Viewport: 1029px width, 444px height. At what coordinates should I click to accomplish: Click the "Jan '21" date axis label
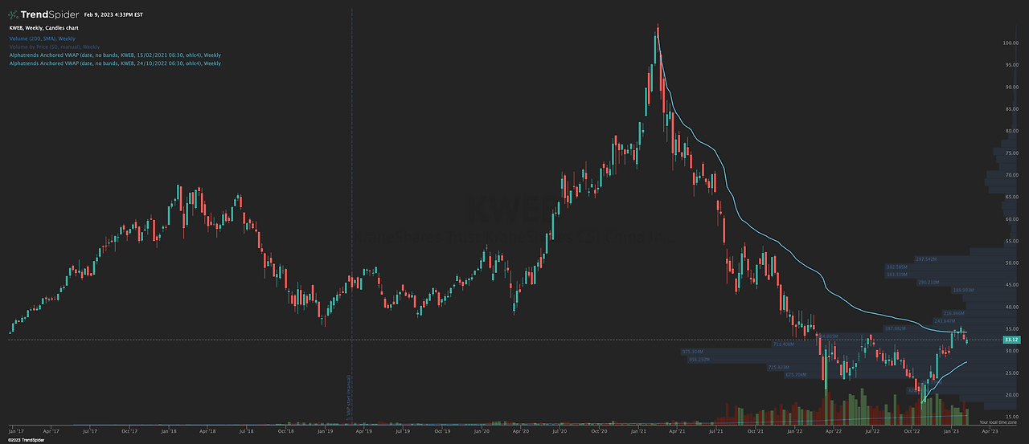638,431
